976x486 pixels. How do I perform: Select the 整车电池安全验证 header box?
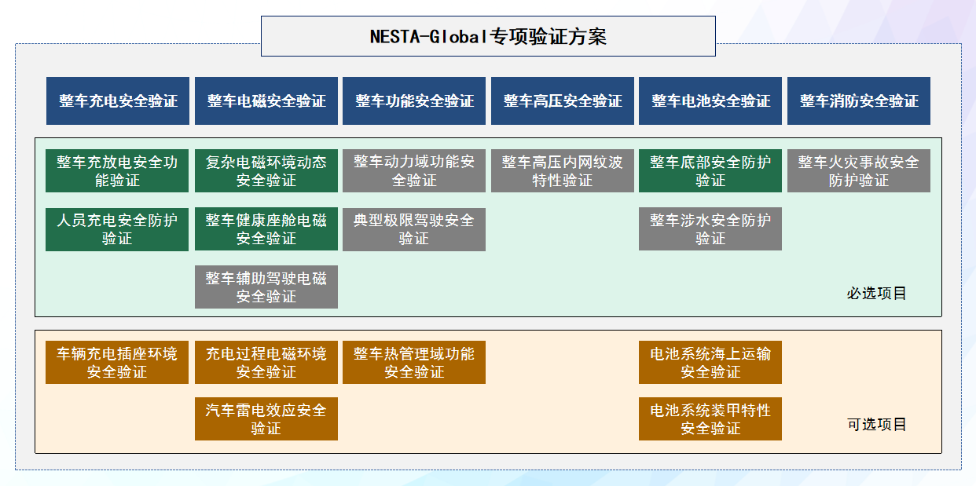[x=710, y=100]
